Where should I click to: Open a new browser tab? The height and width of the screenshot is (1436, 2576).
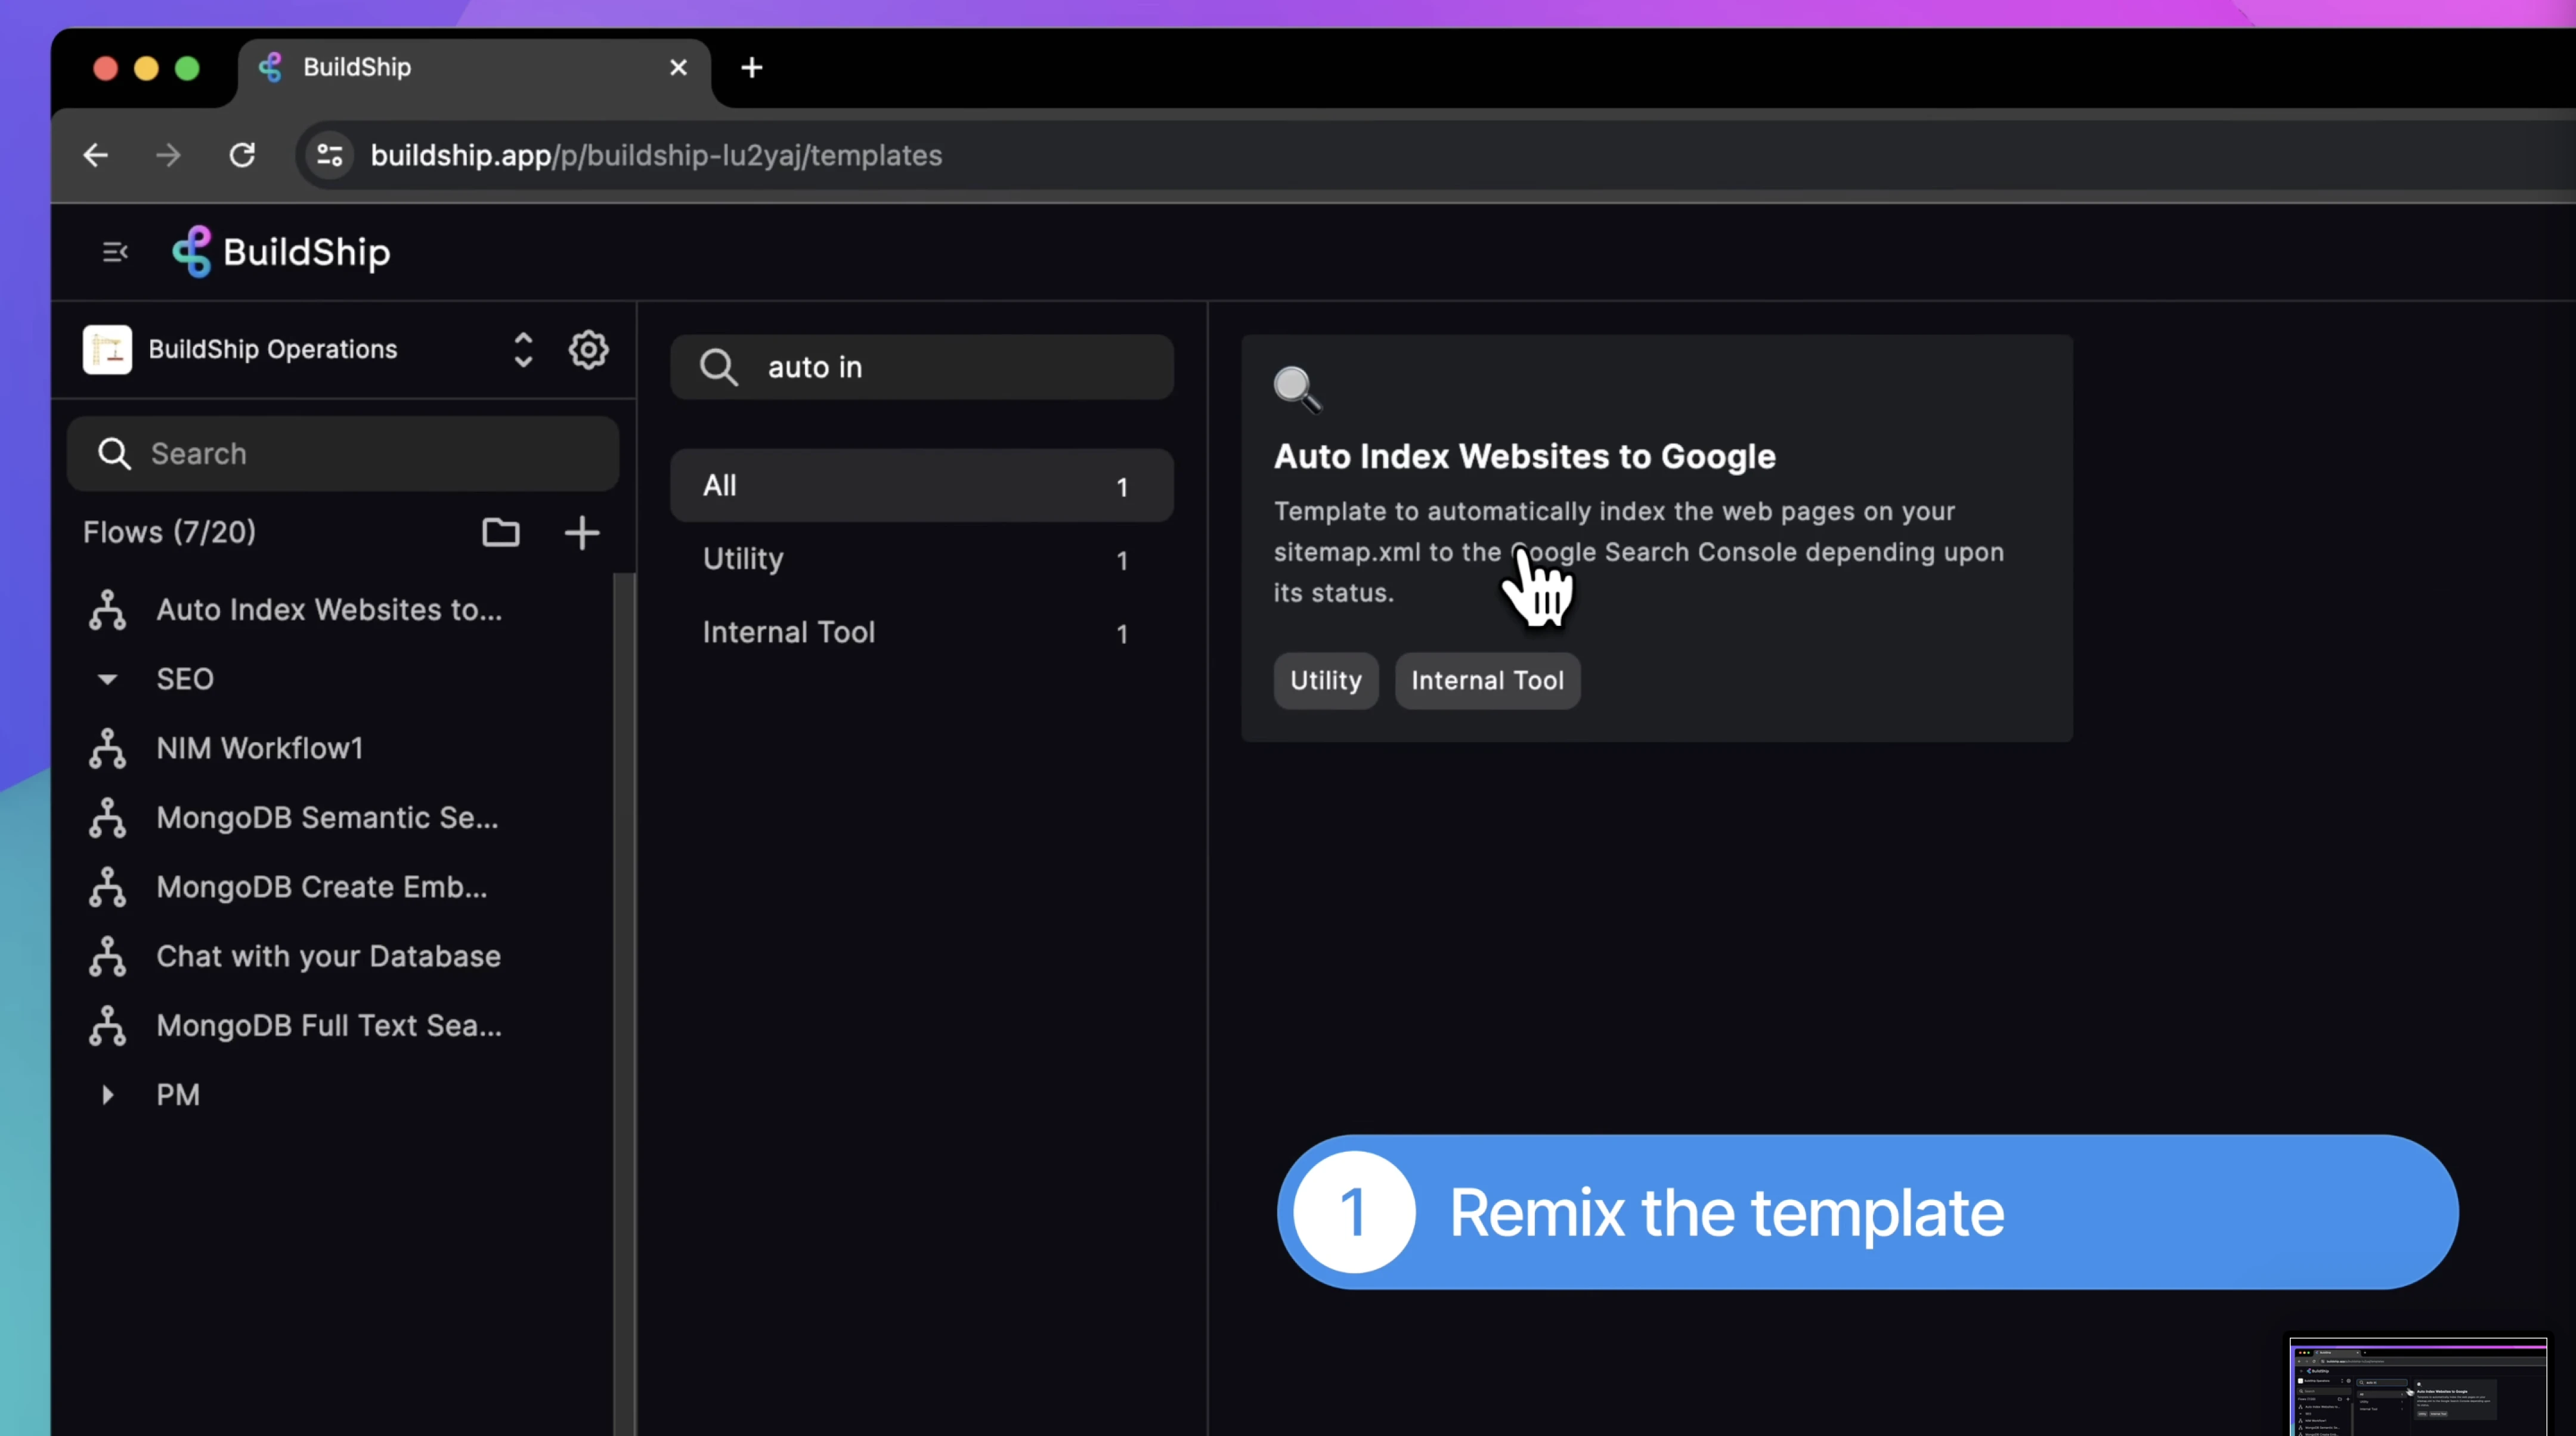click(x=752, y=67)
